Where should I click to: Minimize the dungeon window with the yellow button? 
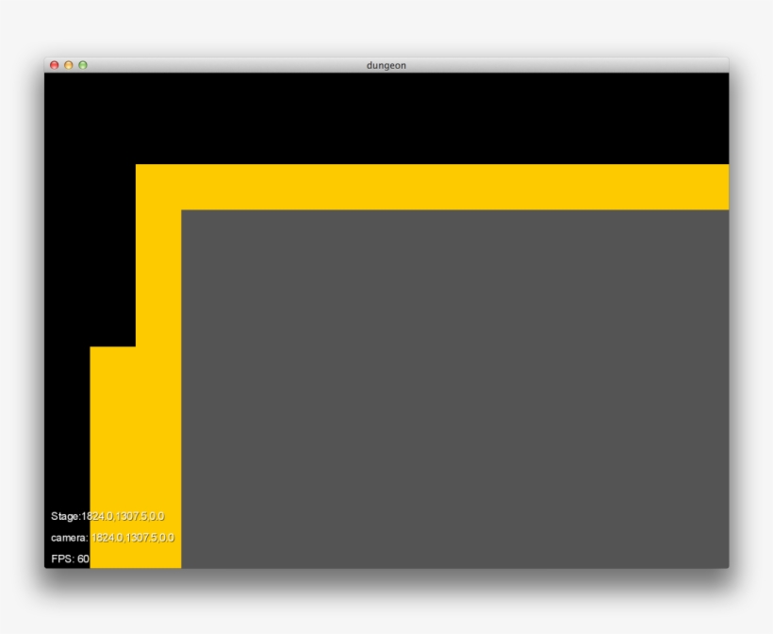69,65
